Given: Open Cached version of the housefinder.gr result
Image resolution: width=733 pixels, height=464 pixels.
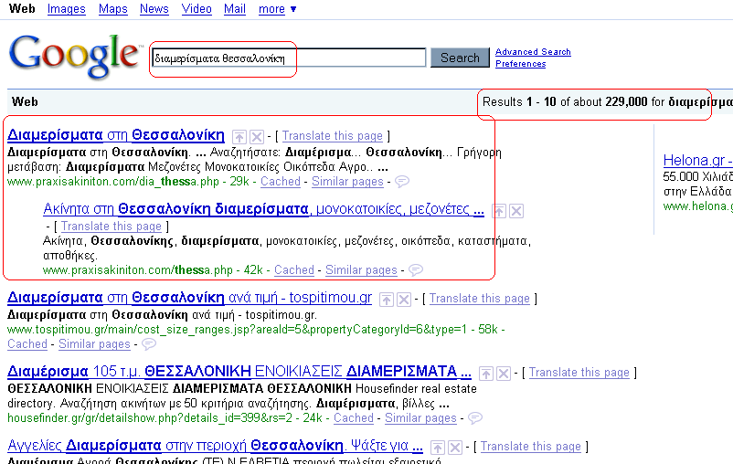Looking at the screenshot, I should pos(353,418).
